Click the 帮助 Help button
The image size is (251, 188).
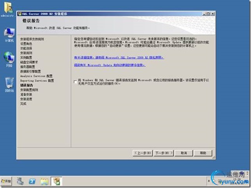point(203,153)
